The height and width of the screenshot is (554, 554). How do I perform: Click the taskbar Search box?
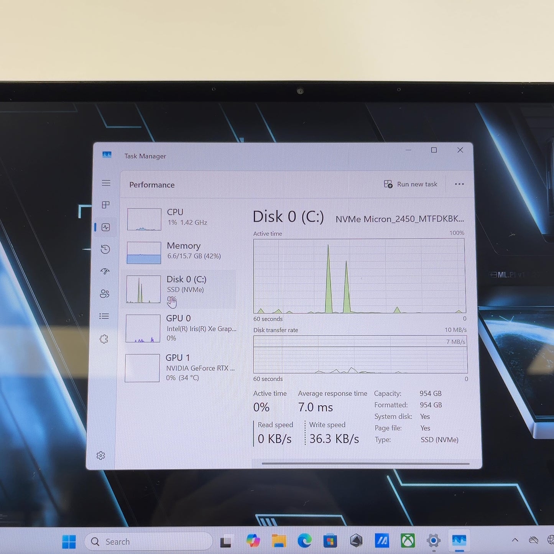[x=148, y=542]
